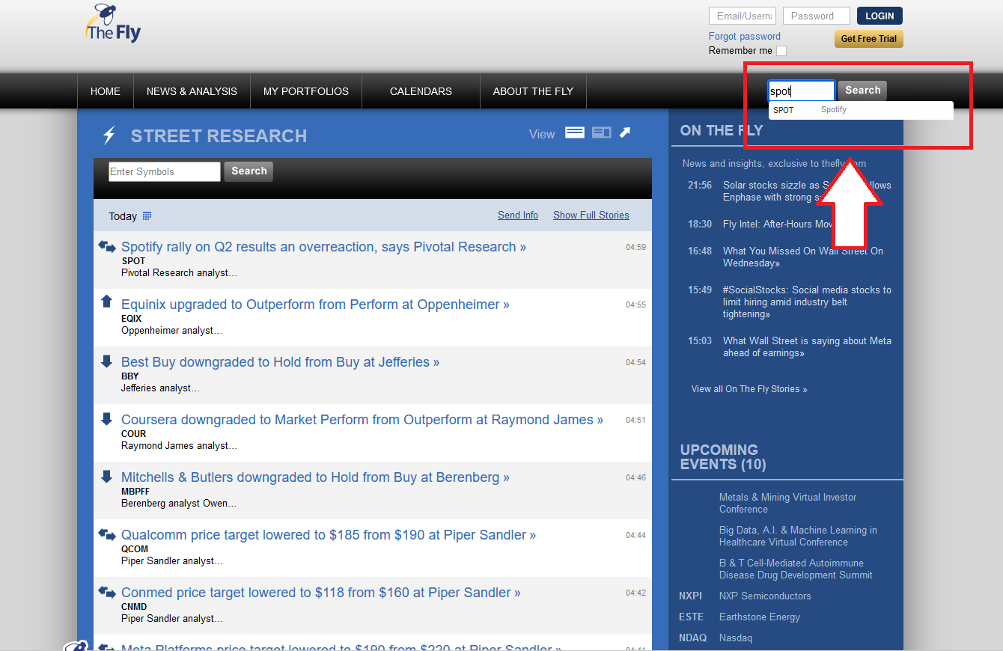Click Search button in top navigation bar

point(862,91)
